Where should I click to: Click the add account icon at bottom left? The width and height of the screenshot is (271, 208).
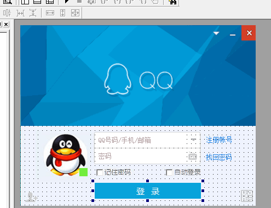coord(31,197)
